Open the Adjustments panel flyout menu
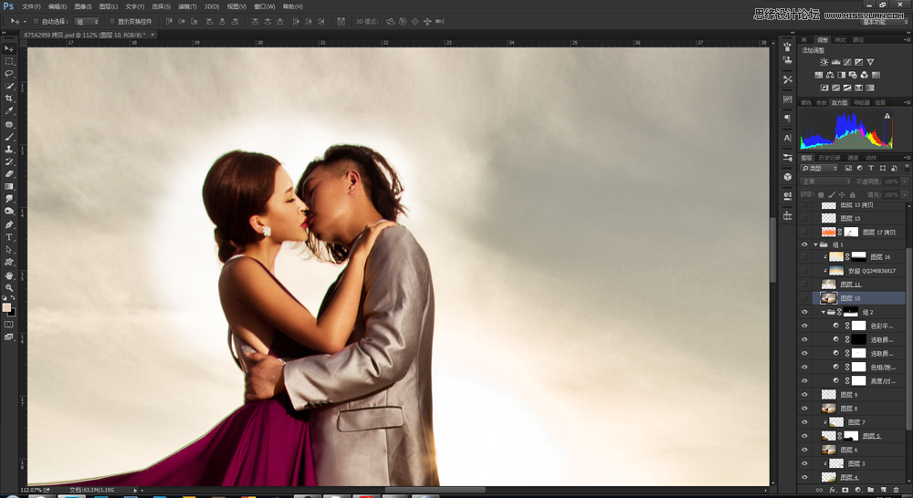This screenshot has height=498, width=913. pos(906,40)
